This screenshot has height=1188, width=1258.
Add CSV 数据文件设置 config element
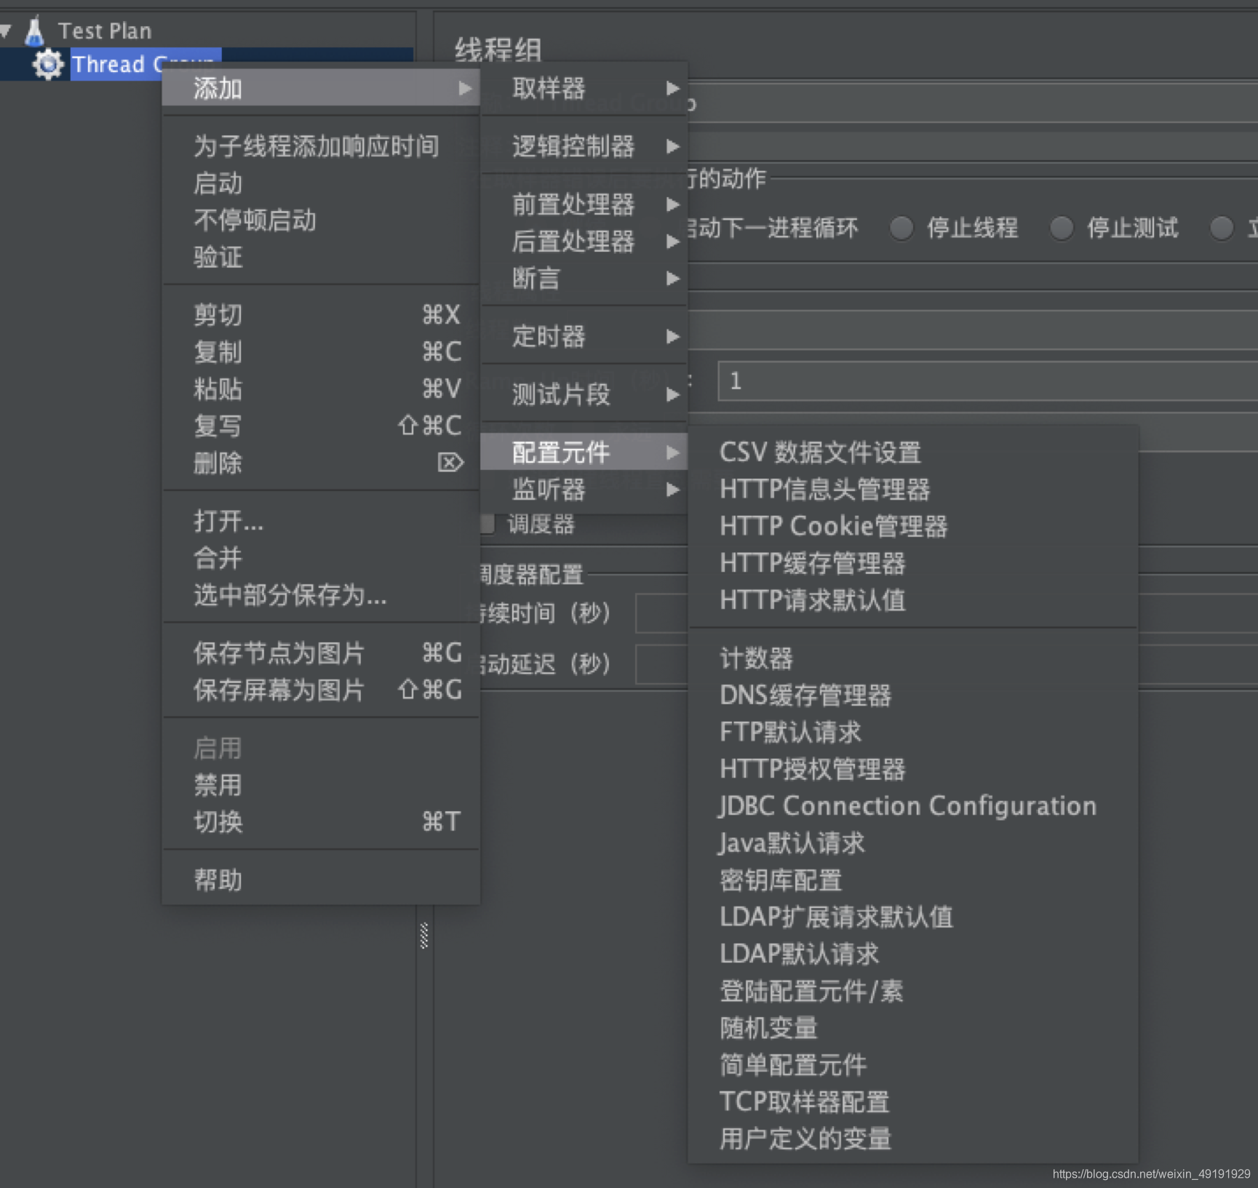[x=913, y=453]
